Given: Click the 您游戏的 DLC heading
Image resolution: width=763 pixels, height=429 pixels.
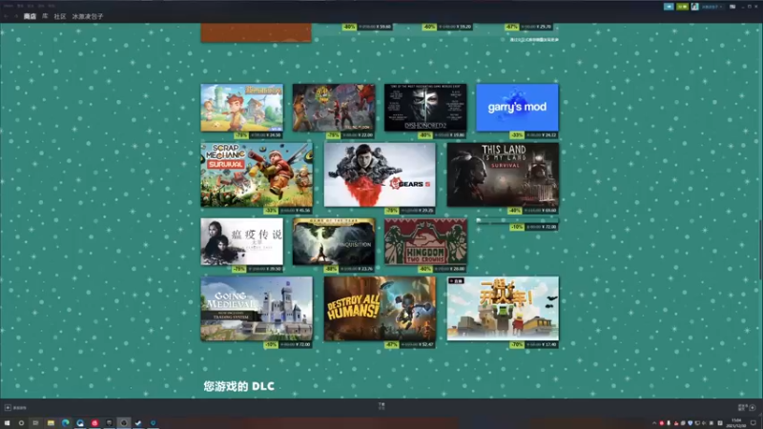Looking at the screenshot, I should 239,386.
